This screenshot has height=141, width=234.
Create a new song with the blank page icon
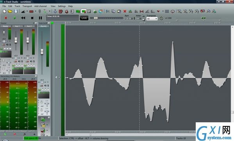(4, 11)
